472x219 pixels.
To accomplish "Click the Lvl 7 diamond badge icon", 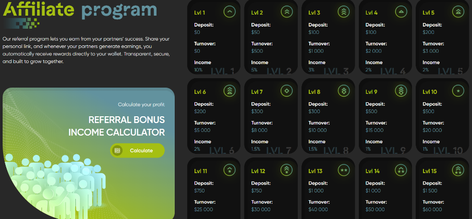I will [x=286, y=91].
